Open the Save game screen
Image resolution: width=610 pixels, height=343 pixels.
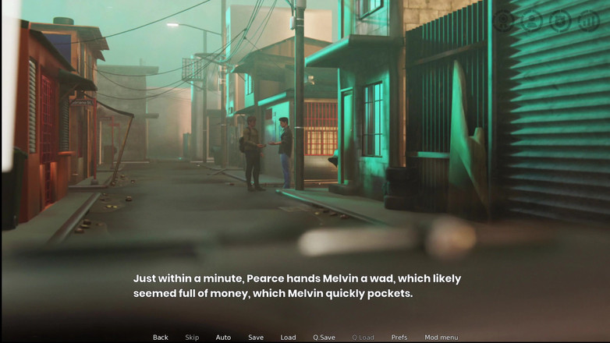click(256, 338)
